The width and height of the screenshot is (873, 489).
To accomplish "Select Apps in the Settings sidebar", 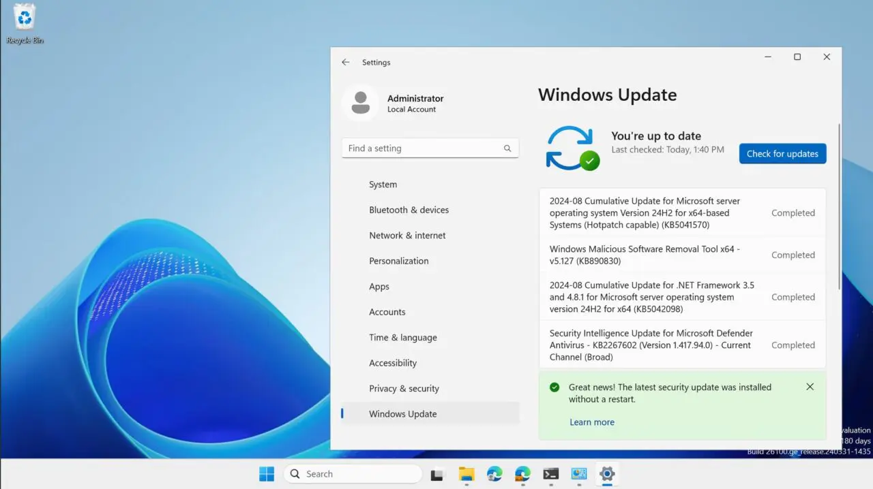I will pyautogui.click(x=379, y=286).
